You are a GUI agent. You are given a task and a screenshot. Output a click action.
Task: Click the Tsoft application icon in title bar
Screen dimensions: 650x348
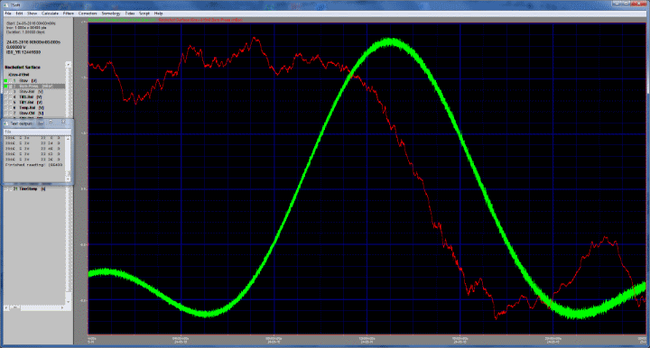click(x=5, y=5)
